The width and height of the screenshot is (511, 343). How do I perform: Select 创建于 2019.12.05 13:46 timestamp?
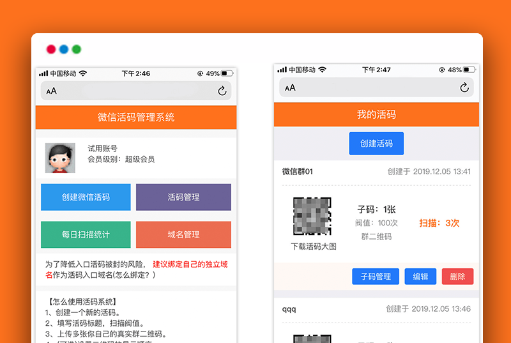pyautogui.click(x=428, y=309)
